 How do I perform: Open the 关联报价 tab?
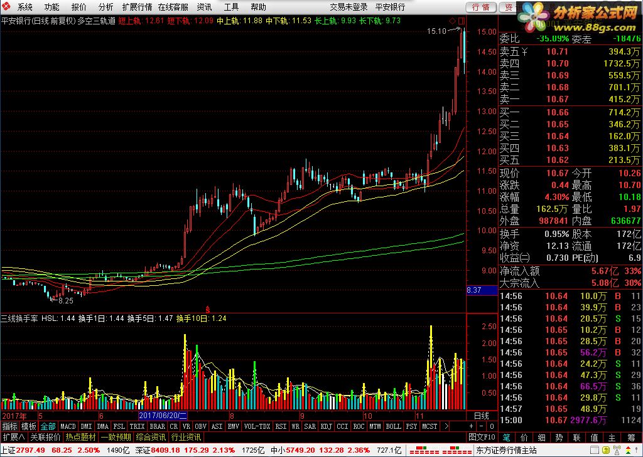point(45,438)
